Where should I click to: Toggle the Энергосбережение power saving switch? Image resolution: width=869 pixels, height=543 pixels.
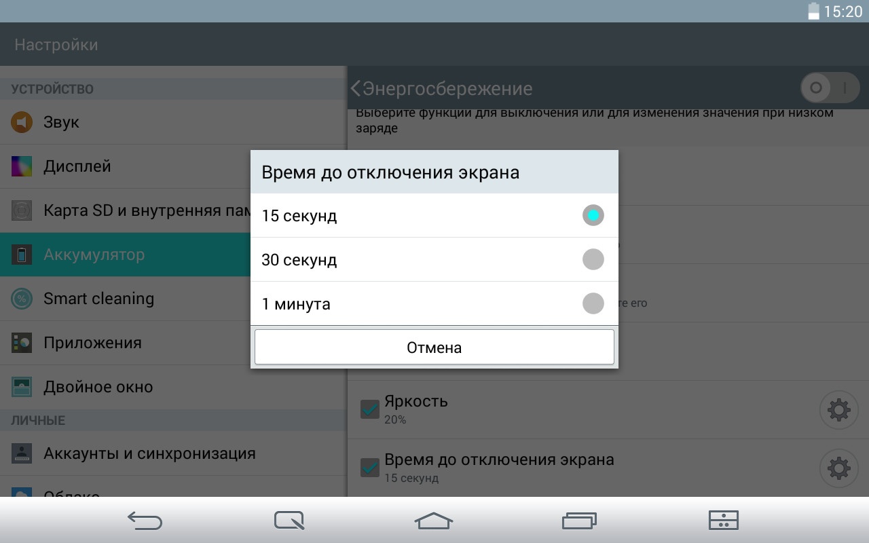coord(830,88)
